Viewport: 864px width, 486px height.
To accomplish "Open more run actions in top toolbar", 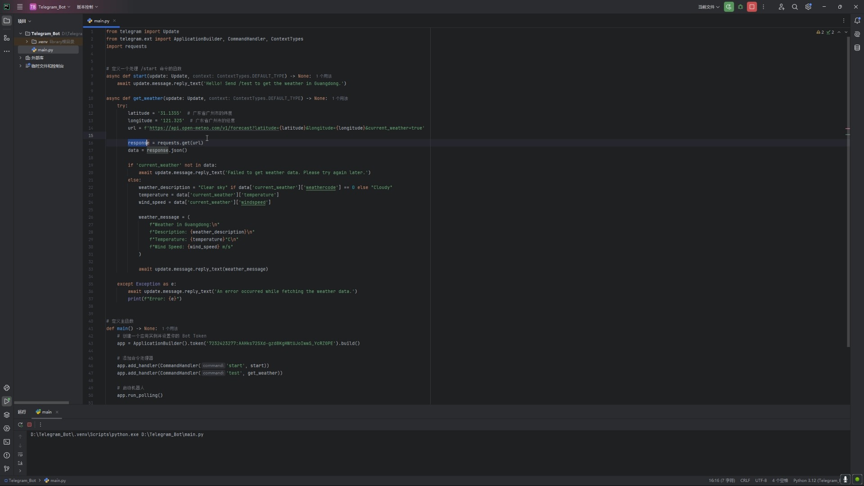I will click(764, 7).
